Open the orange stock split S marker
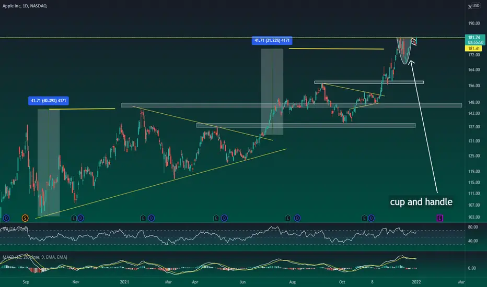 pos(25,218)
